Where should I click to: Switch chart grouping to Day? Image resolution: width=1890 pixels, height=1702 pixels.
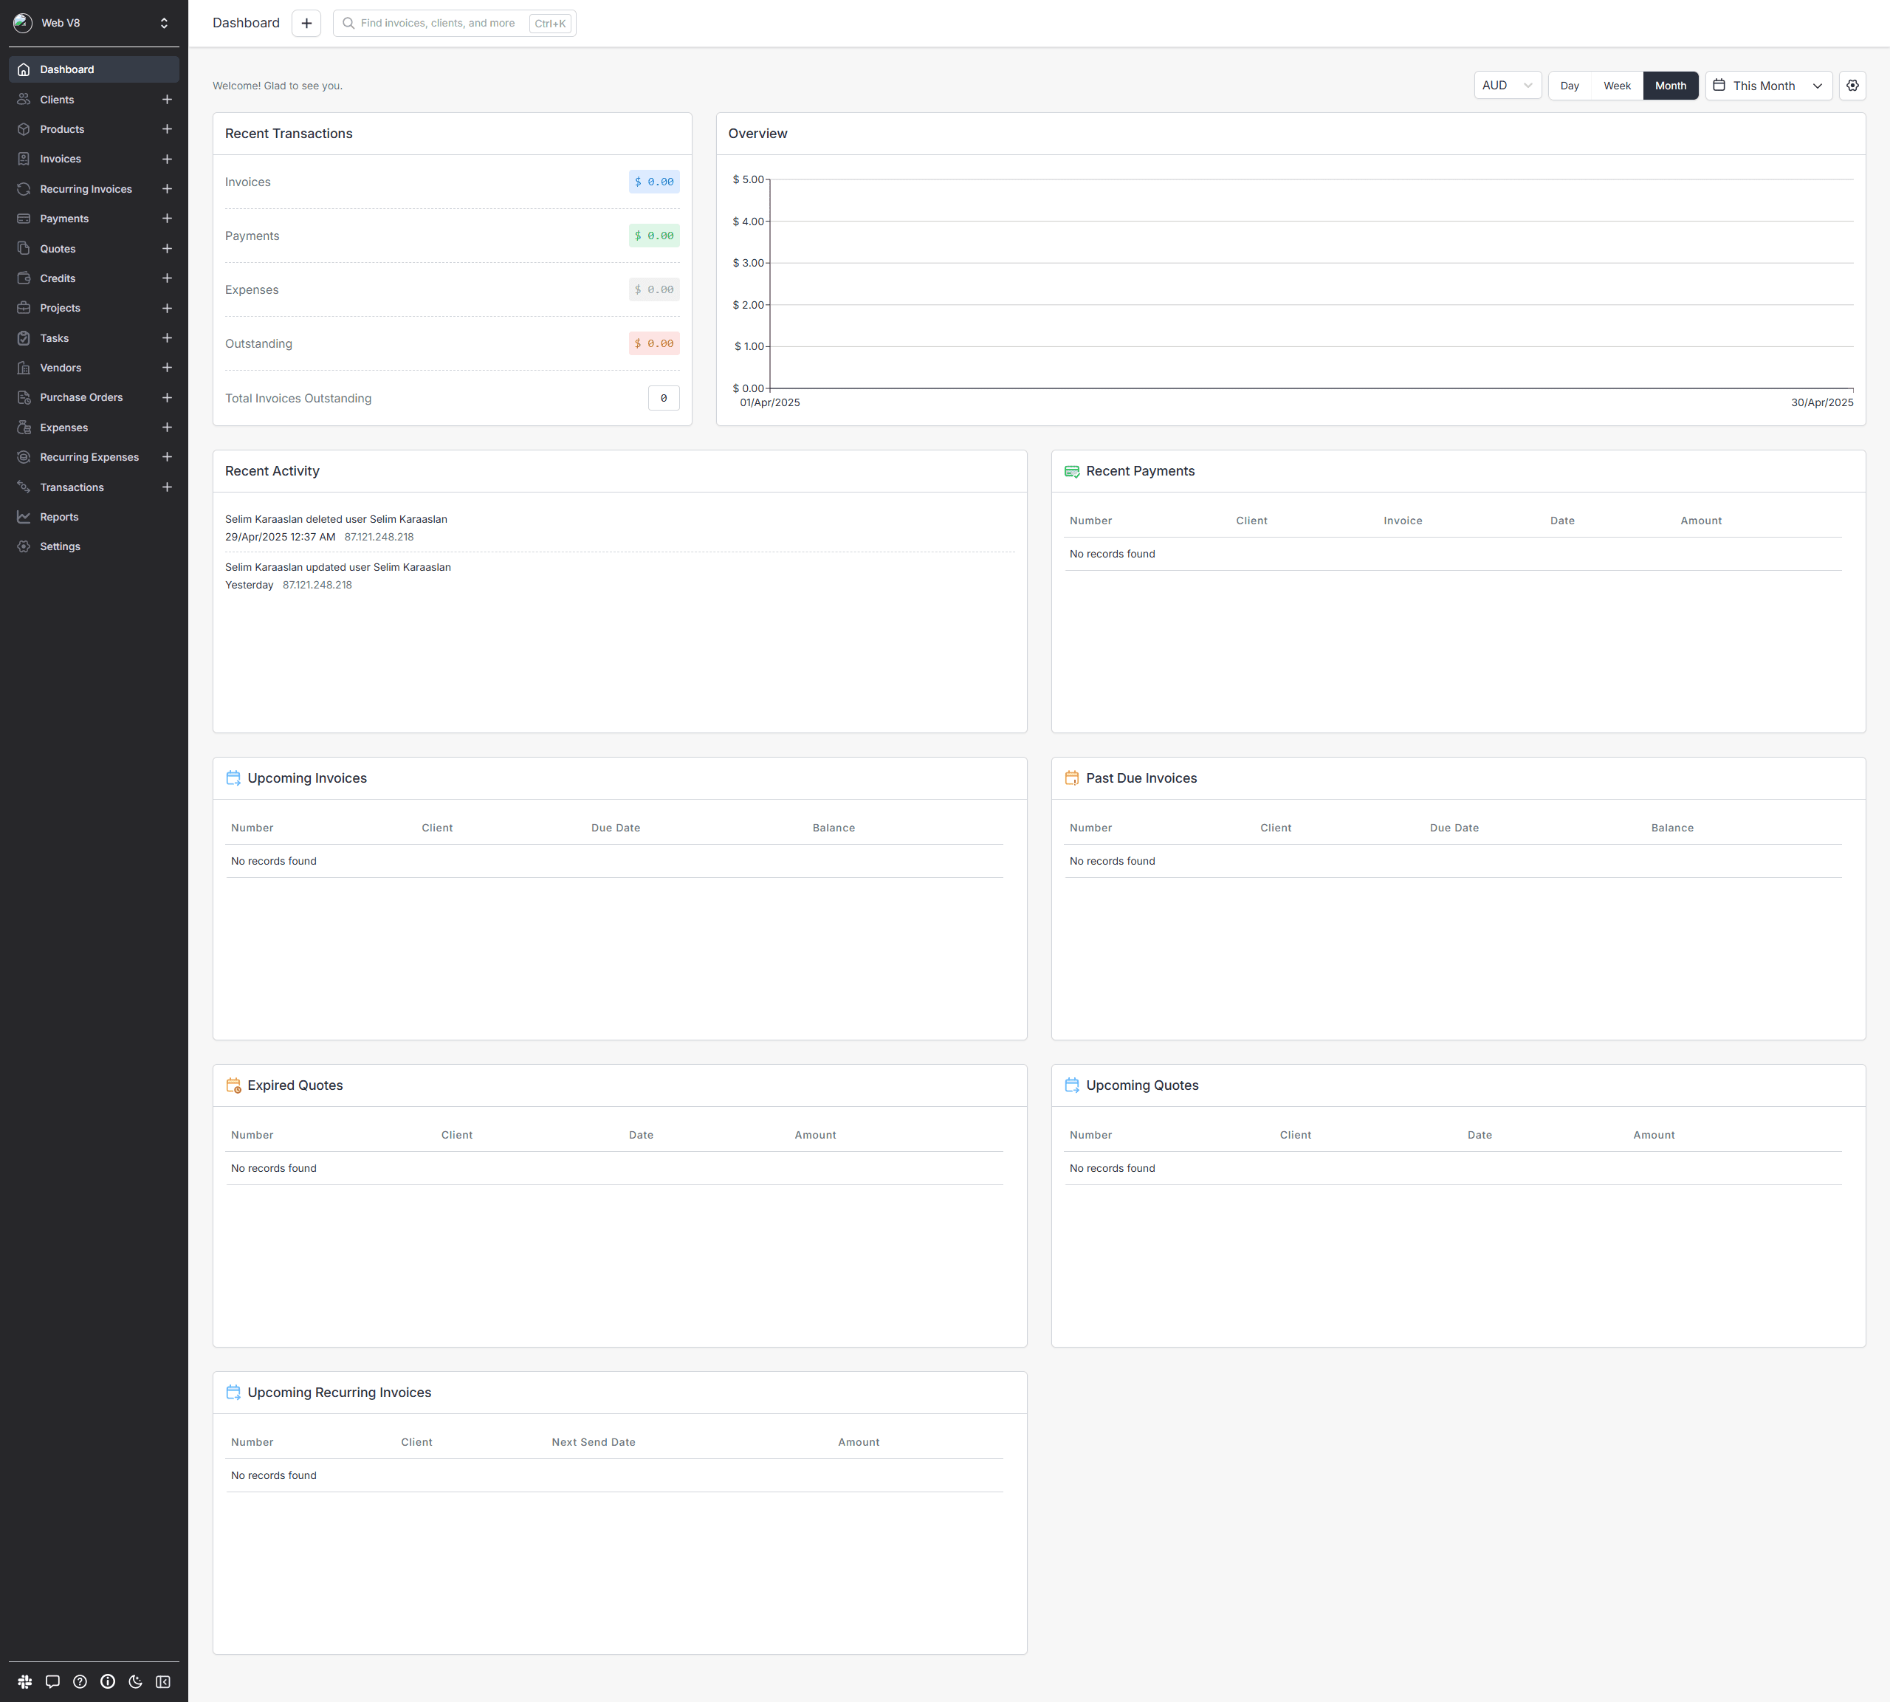pyautogui.click(x=1570, y=85)
